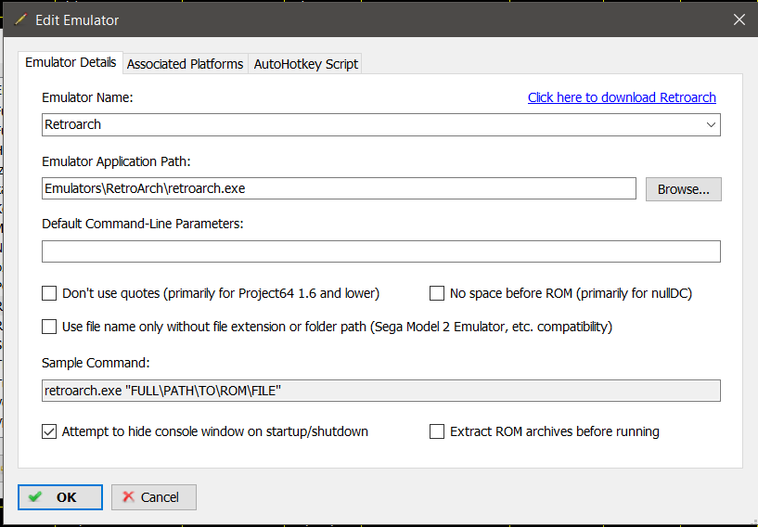The width and height of the screenshot is (758, 527).
Task: Click the Default Command-Line Parameters: label
Action: (x=143, y=224)
